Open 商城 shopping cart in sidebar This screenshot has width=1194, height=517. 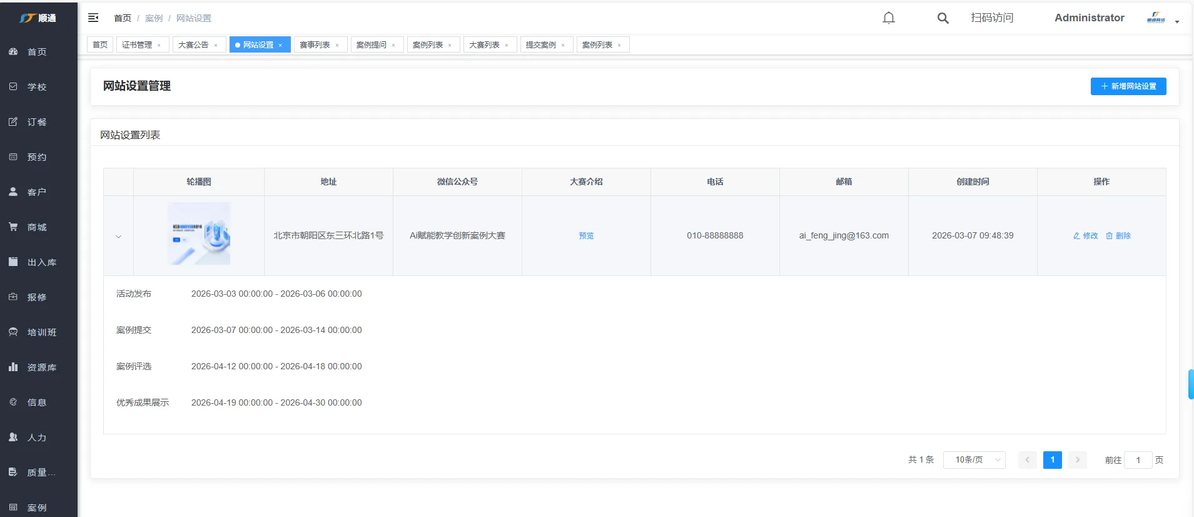point(37,227)
